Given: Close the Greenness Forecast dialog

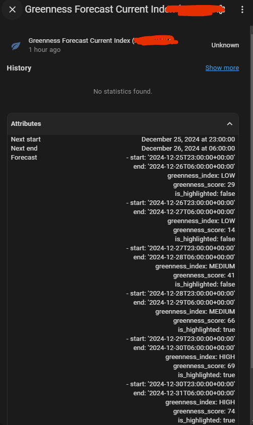Looking at the screenshot, I should 12,10.
